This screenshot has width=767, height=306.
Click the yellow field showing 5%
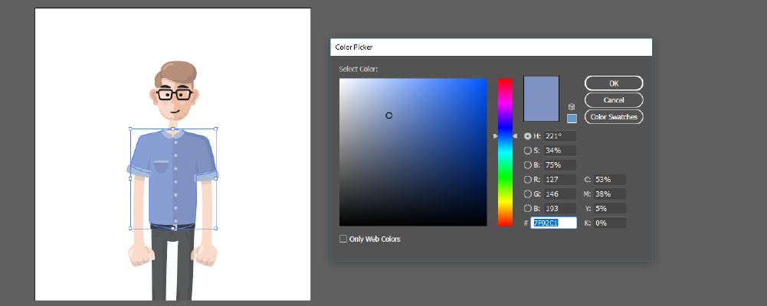609,208
